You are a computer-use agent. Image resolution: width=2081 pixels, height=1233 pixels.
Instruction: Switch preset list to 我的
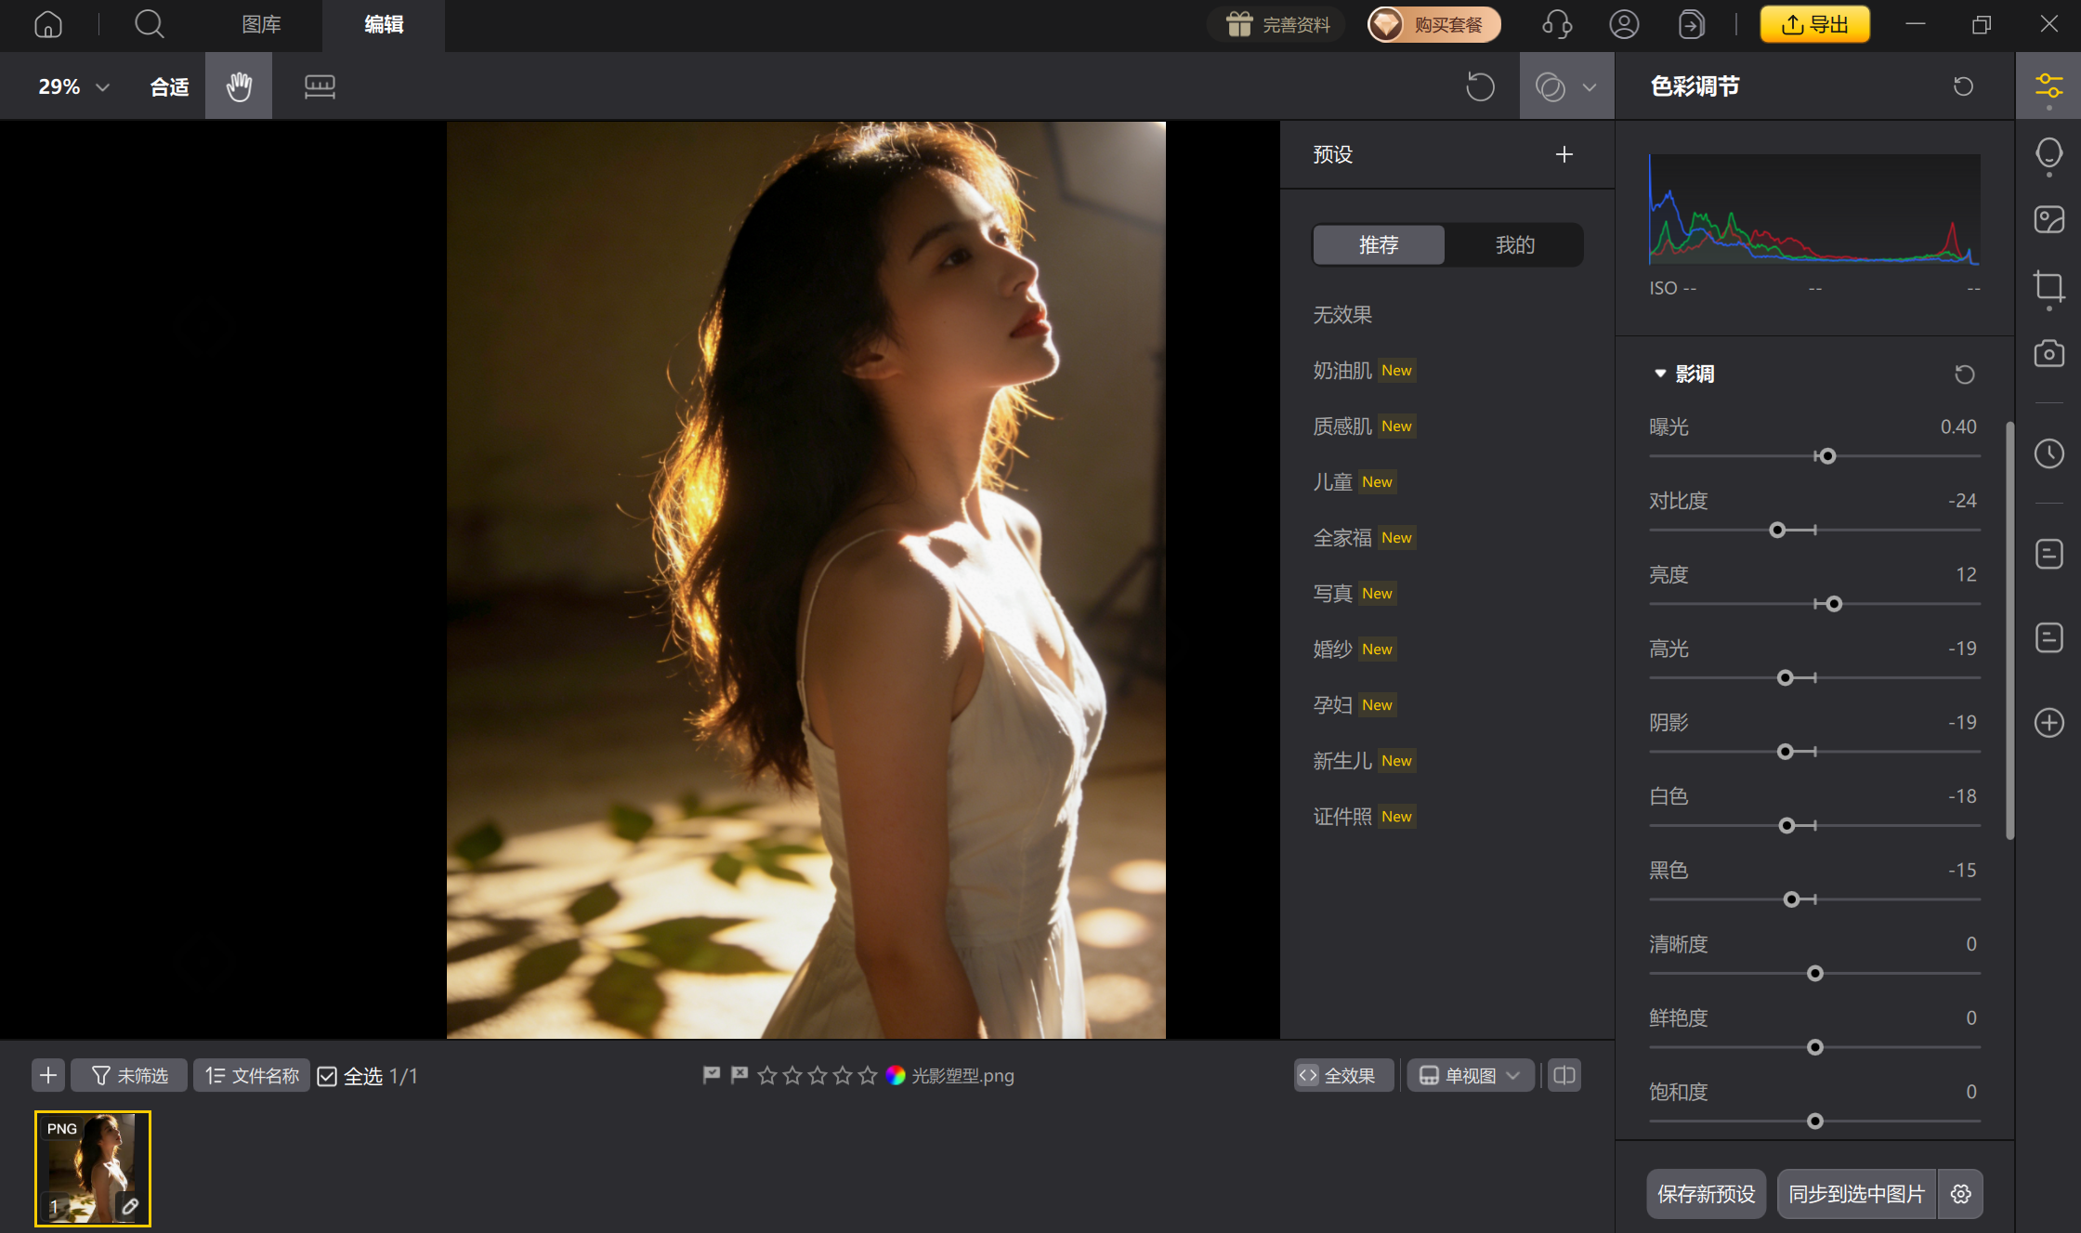(x=1514, y=244)
